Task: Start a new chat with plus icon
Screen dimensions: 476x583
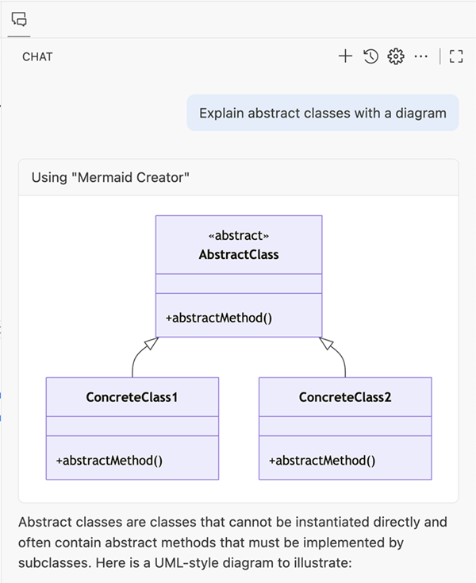Action: pos(345,56)
